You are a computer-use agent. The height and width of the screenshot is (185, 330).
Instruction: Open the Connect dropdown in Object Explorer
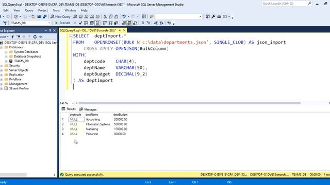coord(4,36)
